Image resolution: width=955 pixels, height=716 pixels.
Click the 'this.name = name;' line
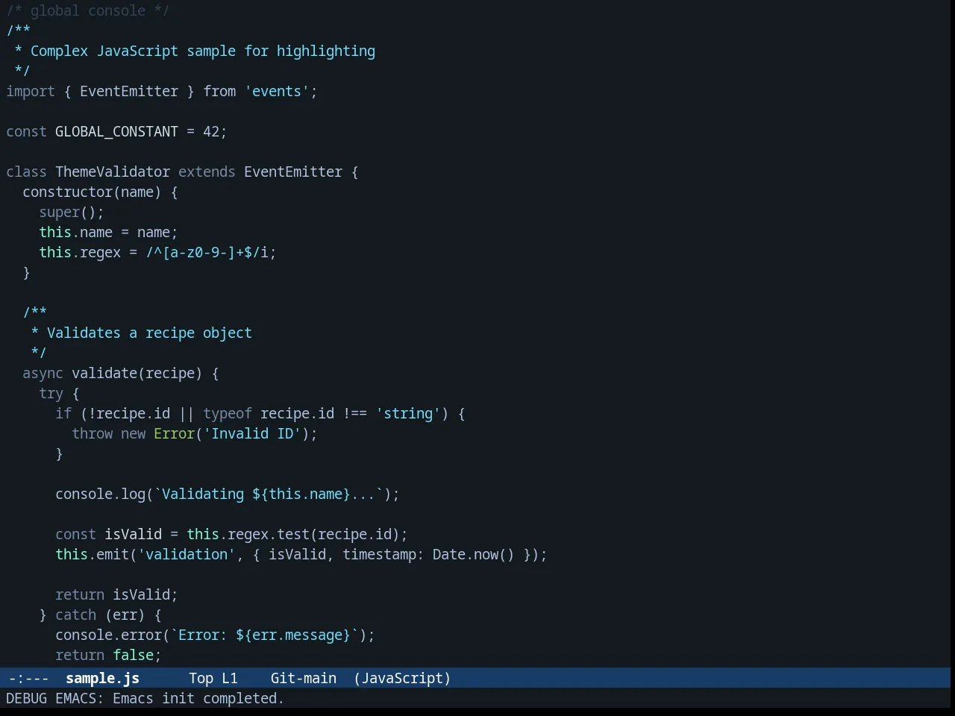pos(108,232)
